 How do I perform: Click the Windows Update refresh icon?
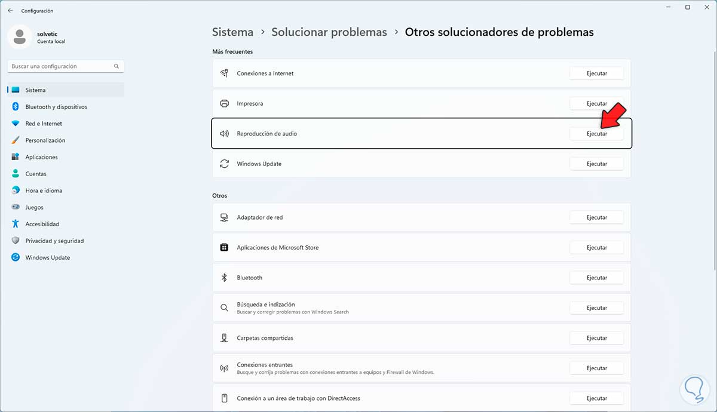tap(224, 163)
